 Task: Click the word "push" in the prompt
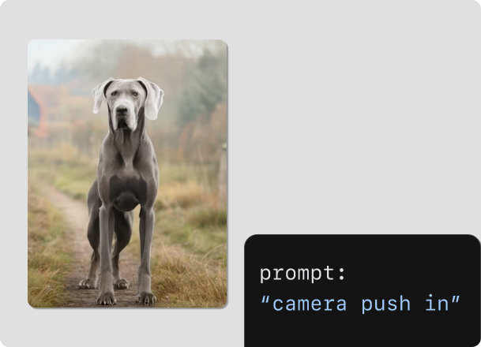pyautogui.click(x=386, y=304)
